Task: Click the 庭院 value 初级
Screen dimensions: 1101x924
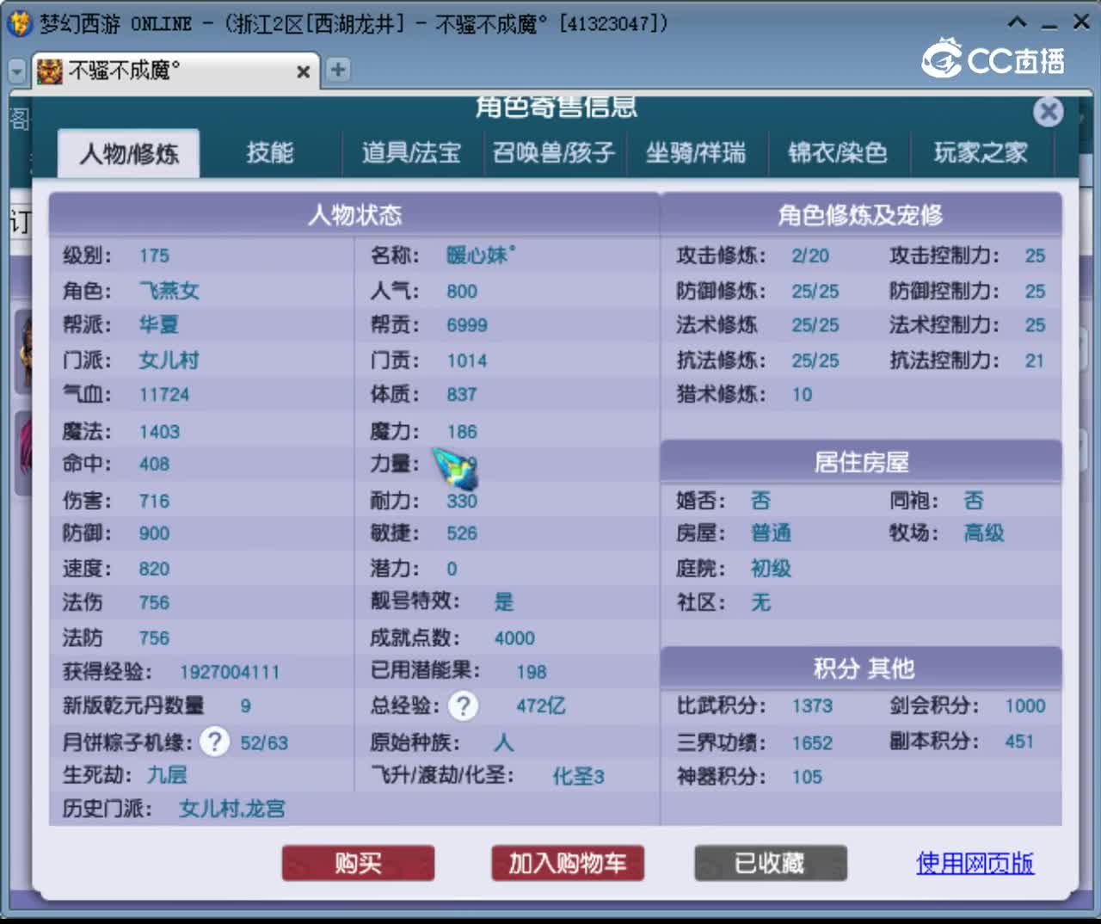Action: (x=771, y=568)
